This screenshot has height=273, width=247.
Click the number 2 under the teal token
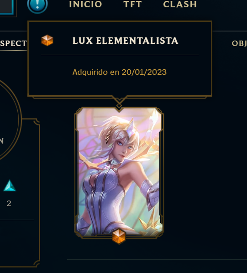click(x=9, y=203)
